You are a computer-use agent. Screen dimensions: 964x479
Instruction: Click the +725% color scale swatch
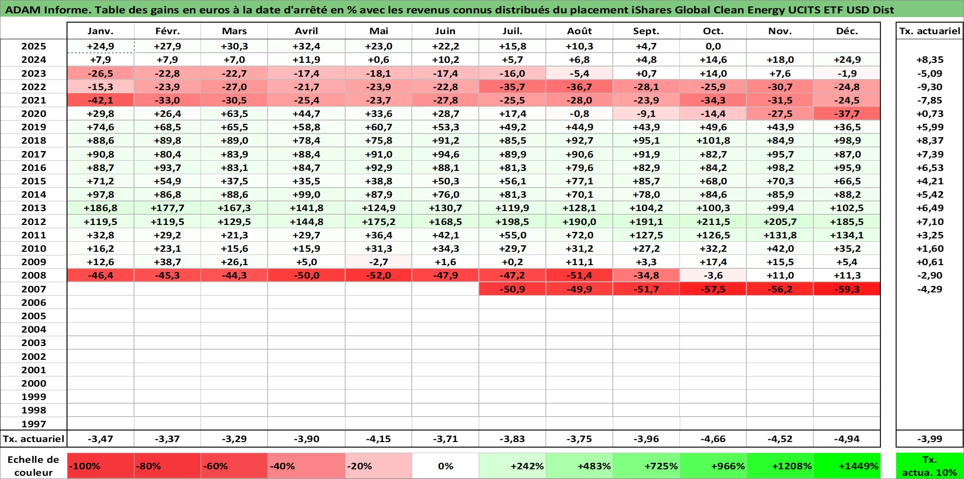click(646, 466)
